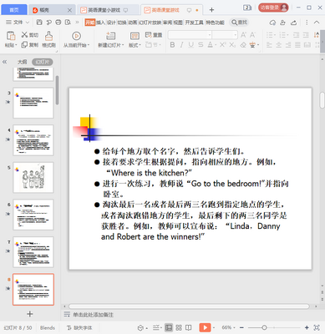Click the Reset (重置) slide button
The height and width of the screenshot is (334, 325).
pos(154,35)
